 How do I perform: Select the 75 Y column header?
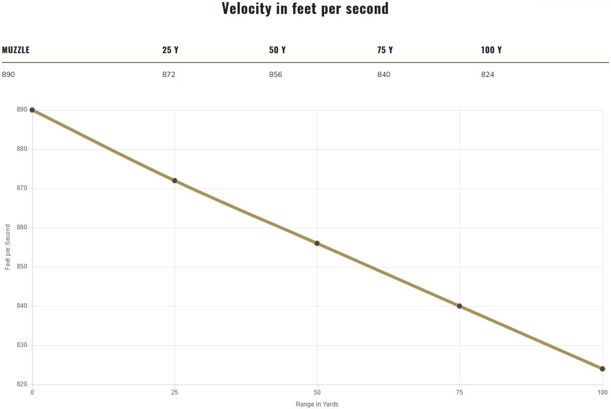click(x=385, y=50)
